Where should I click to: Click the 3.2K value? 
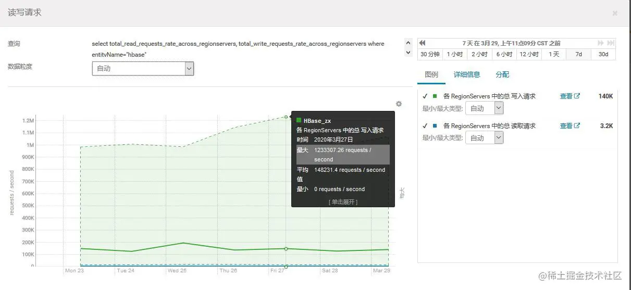(x=607, y=126)
